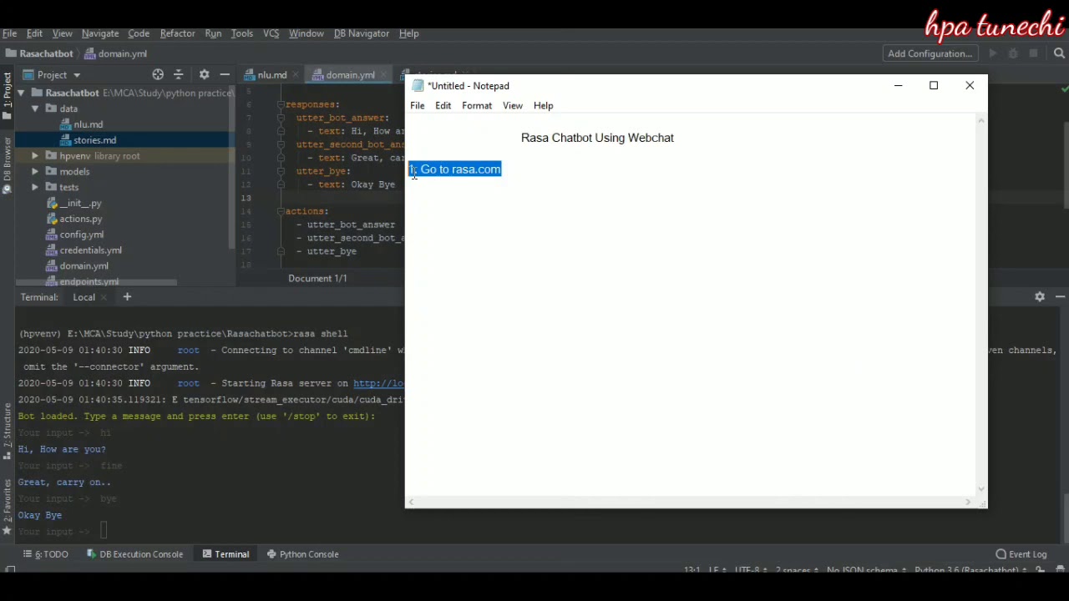The image size is (1069, 601).
Task: Collapse the data folder
Action: point(35,109)
